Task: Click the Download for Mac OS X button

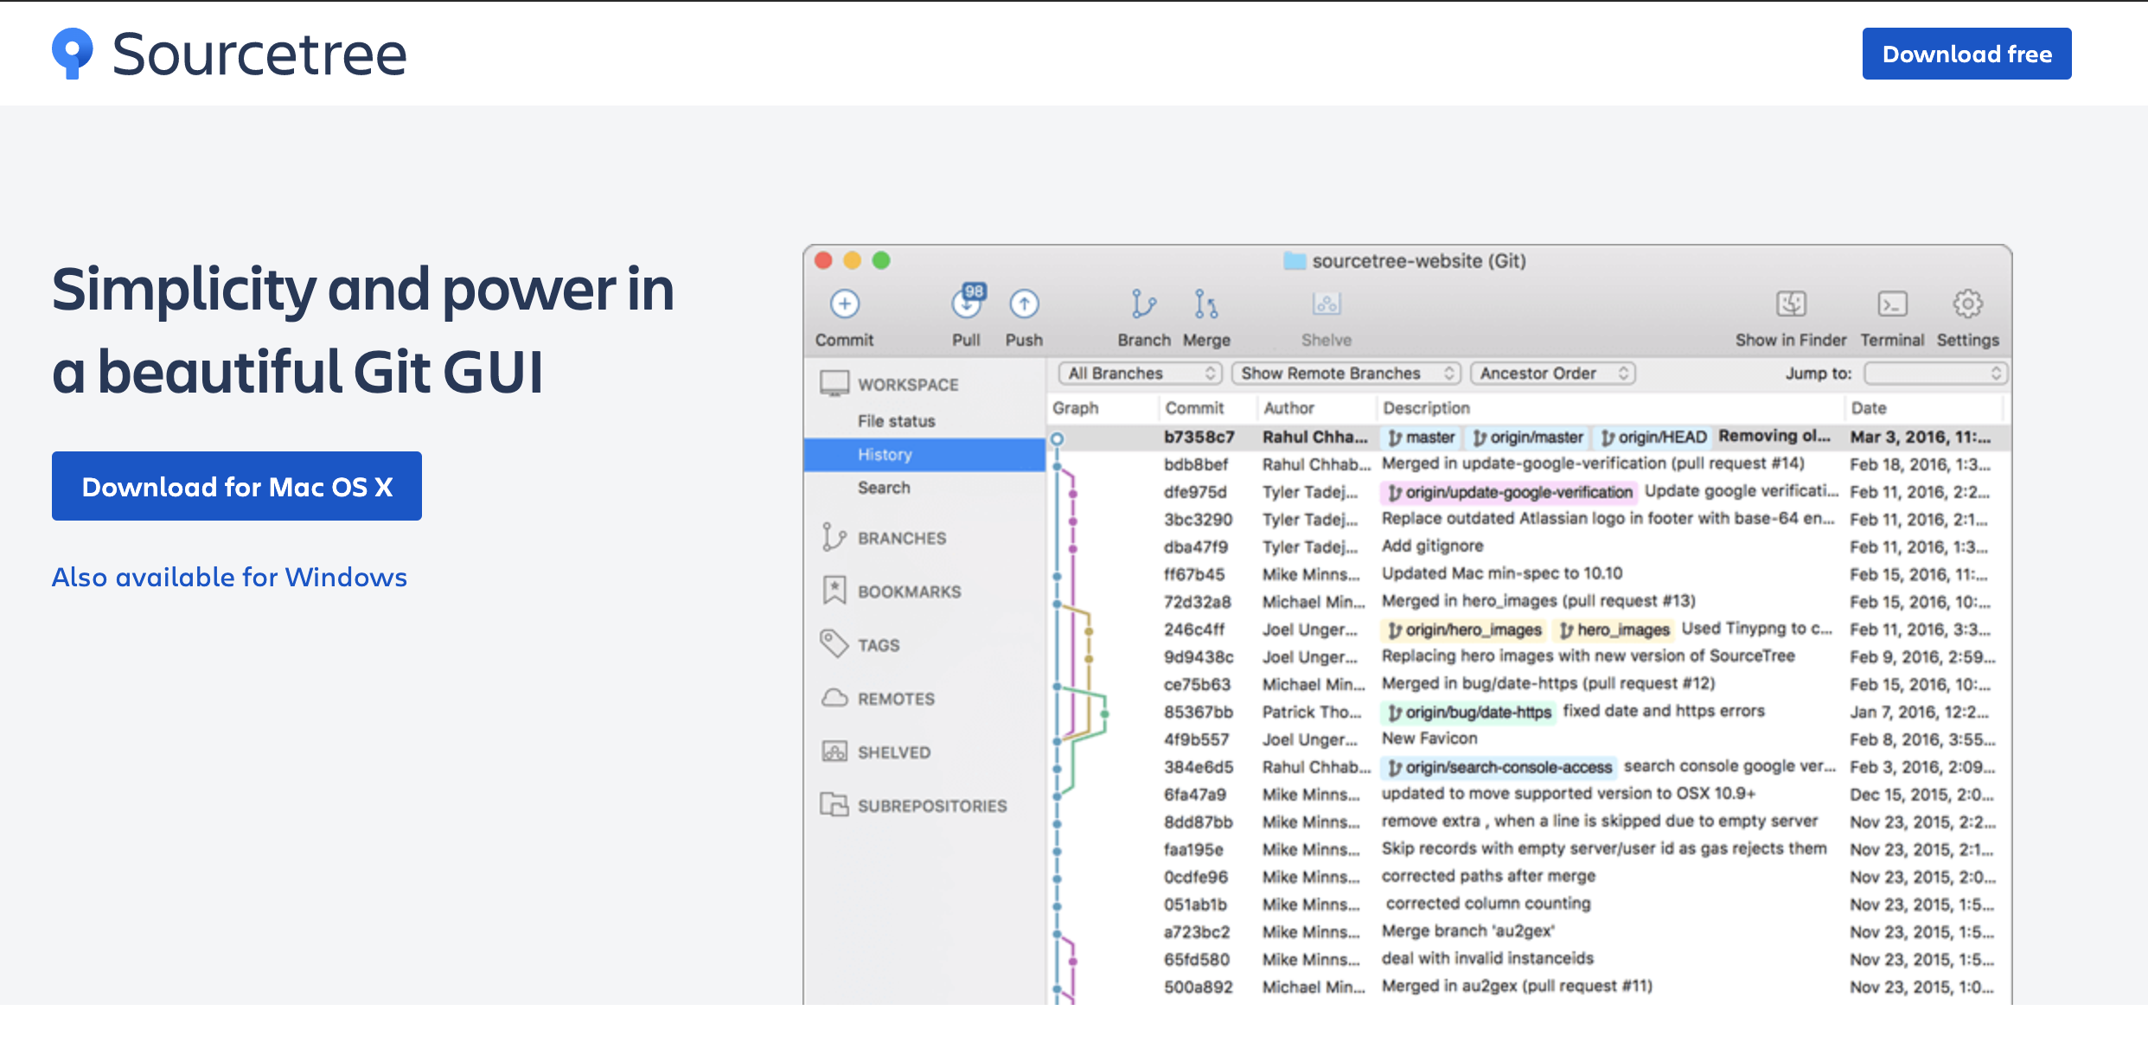Action: point(237,486)
